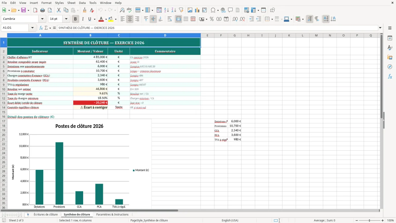Switch to Écritures de clôture sheet tab

(46, 214)
